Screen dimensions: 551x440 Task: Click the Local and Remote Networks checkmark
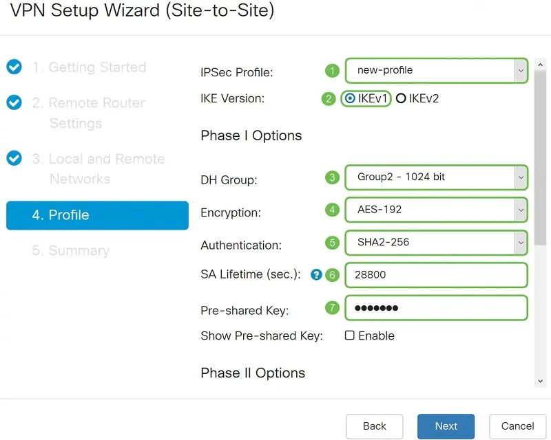click(x=14, y=159)
